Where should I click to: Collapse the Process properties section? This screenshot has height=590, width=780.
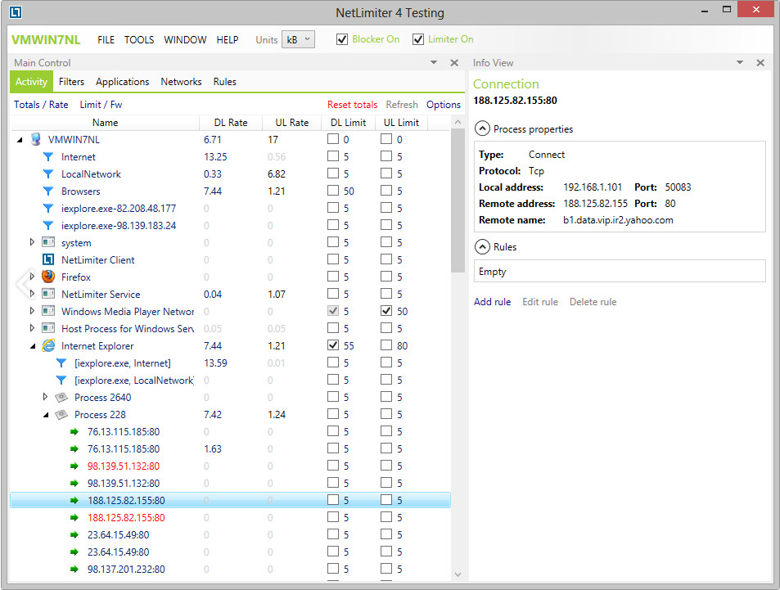(481, 128)
